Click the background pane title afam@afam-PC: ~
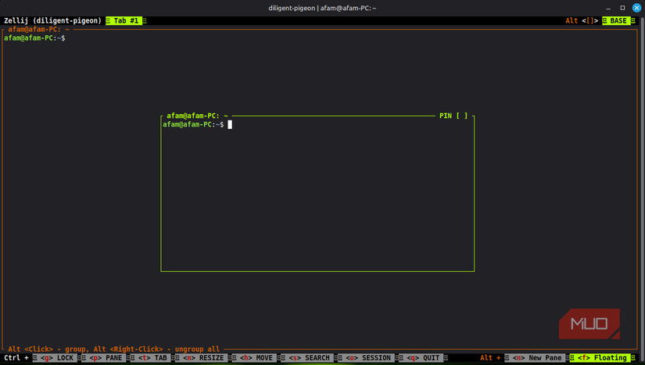This screenshot has width=645, height=365. point(38,29)
